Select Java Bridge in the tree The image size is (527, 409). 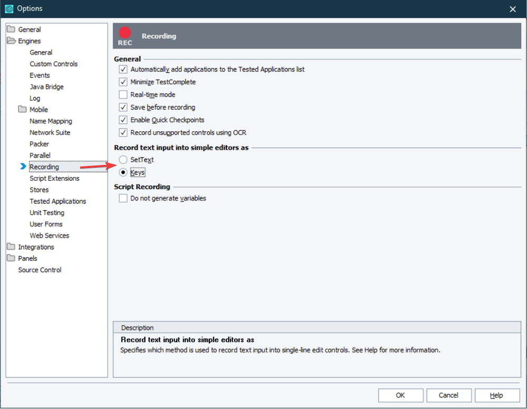[x=46, y=86]
